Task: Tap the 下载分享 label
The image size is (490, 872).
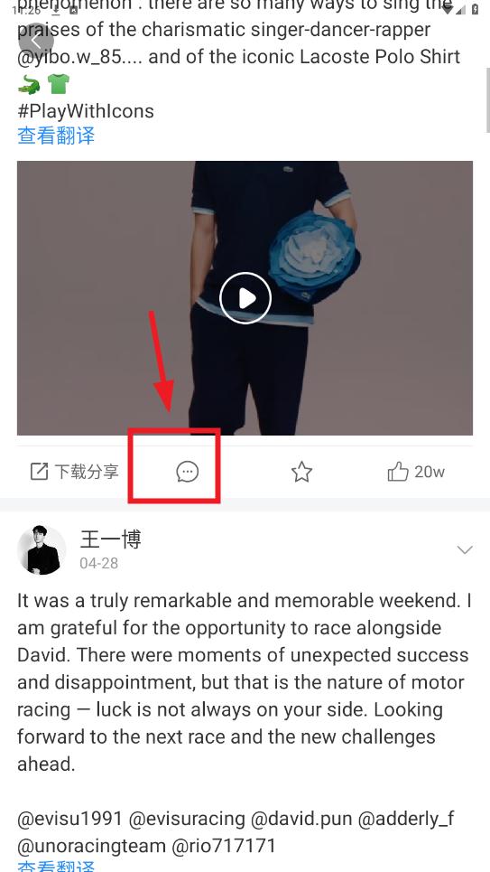Action: [87, 473]
